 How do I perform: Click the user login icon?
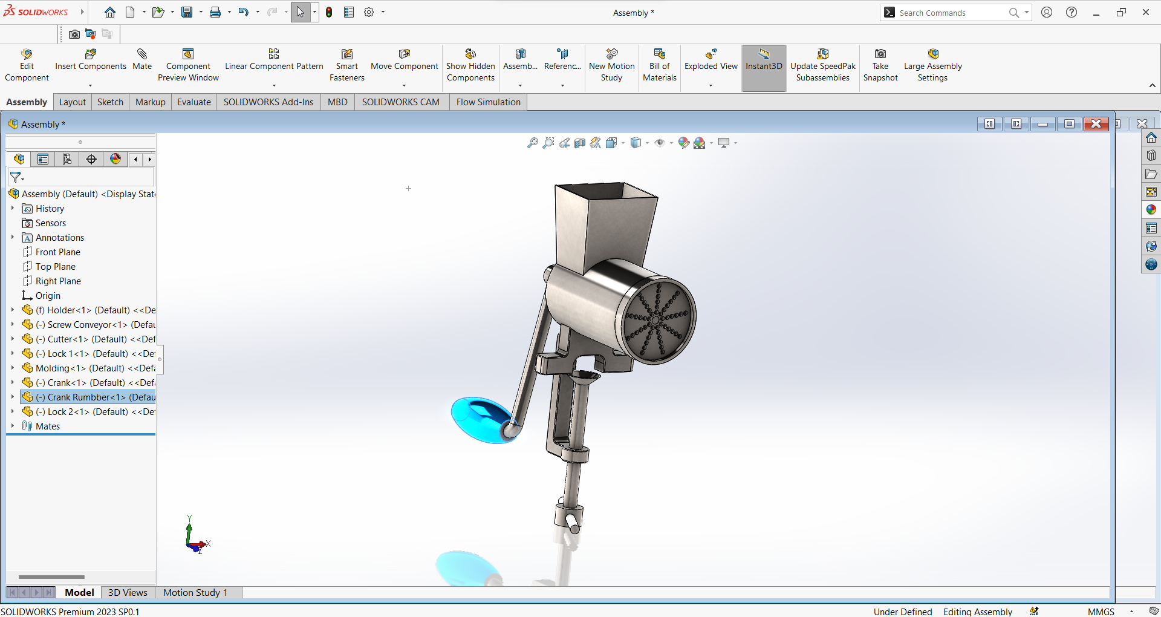pos(1047,12)
